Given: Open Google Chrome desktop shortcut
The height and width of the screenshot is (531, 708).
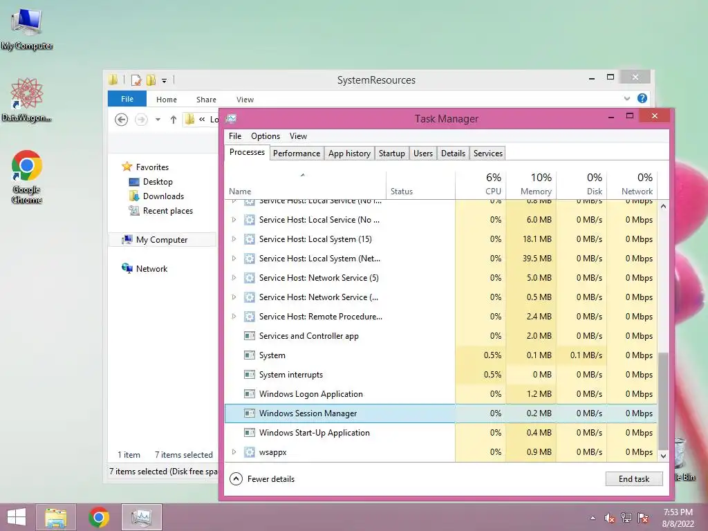Looking at the screenshot, I should (27, 176).
